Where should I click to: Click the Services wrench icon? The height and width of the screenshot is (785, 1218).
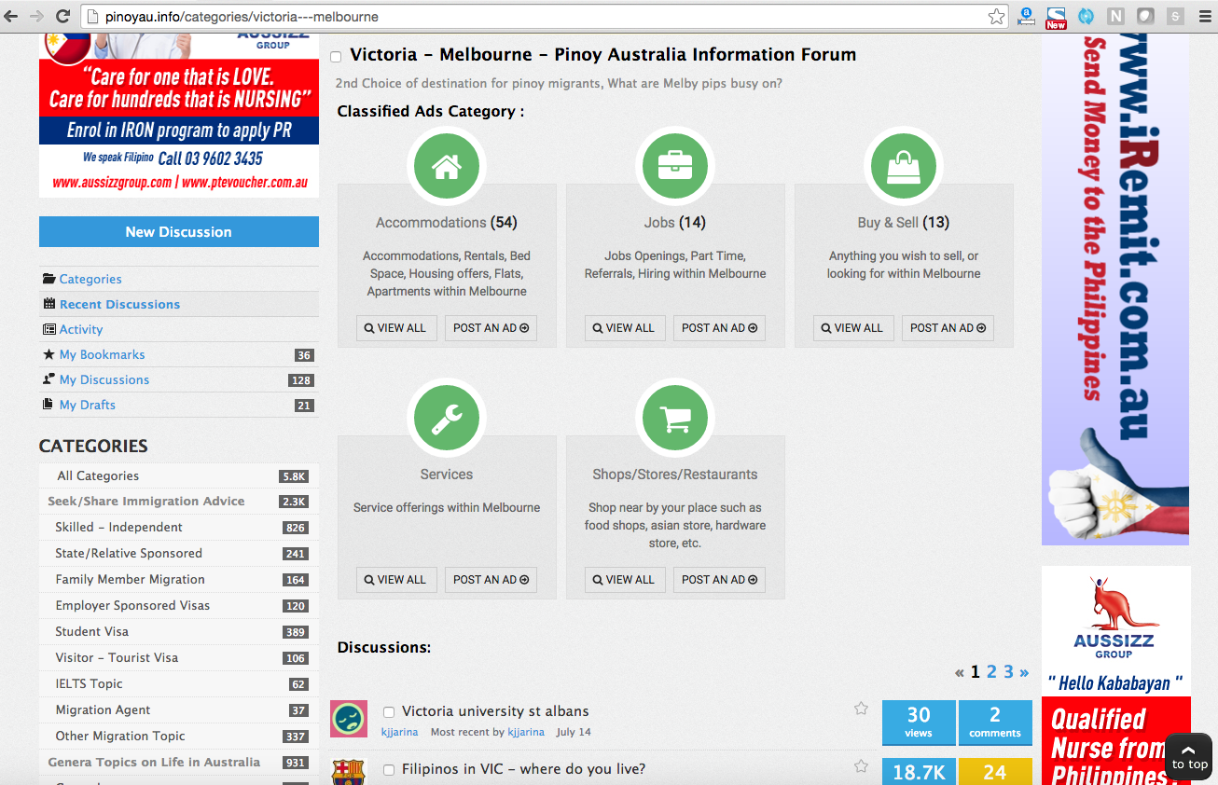pyautogui.click(x=446, y=420)
